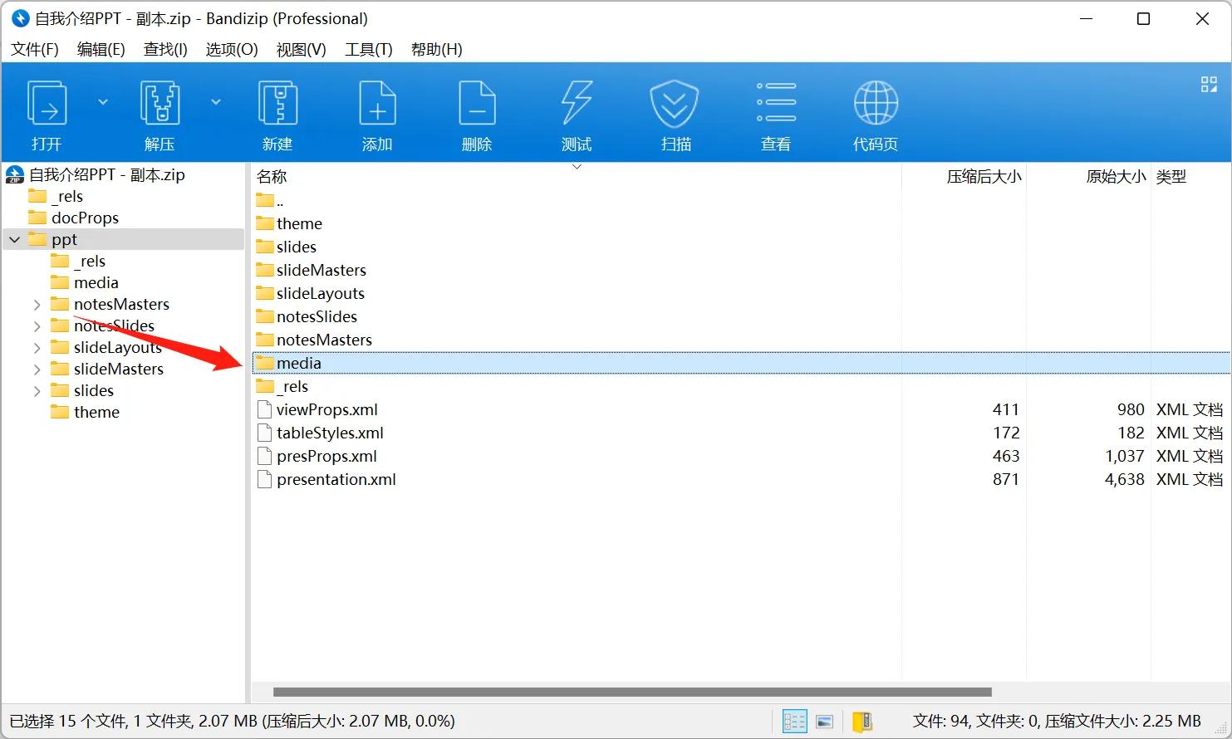Screen dimensions: 1232x739
Task: Click the toolbar grid customize icon
Action: pos(1210,84)
